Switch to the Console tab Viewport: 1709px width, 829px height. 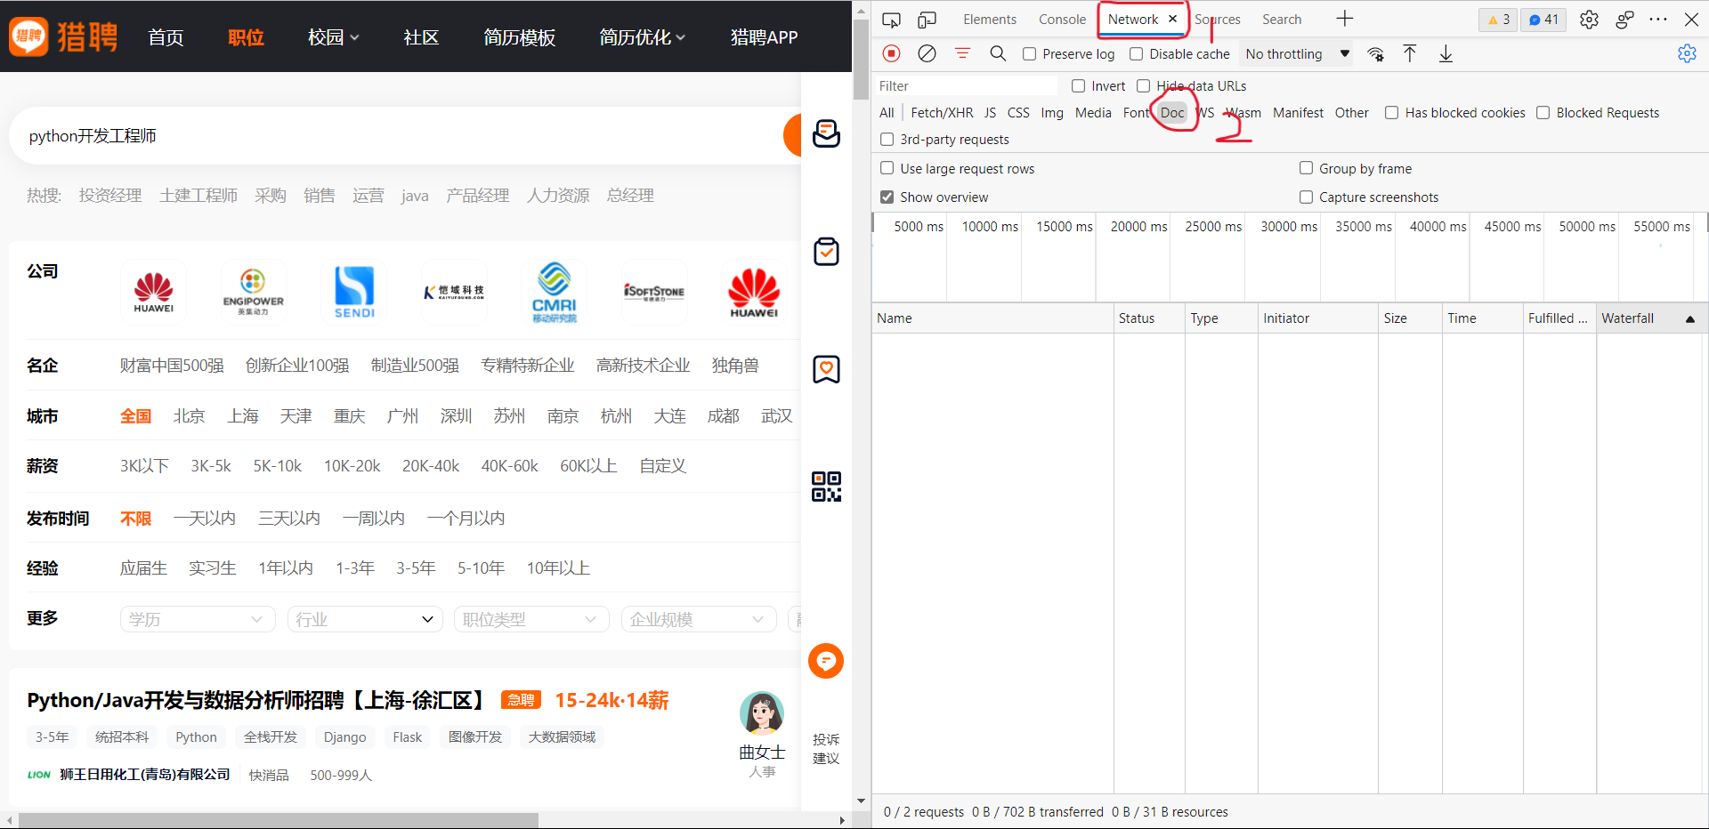point(1061,19)
